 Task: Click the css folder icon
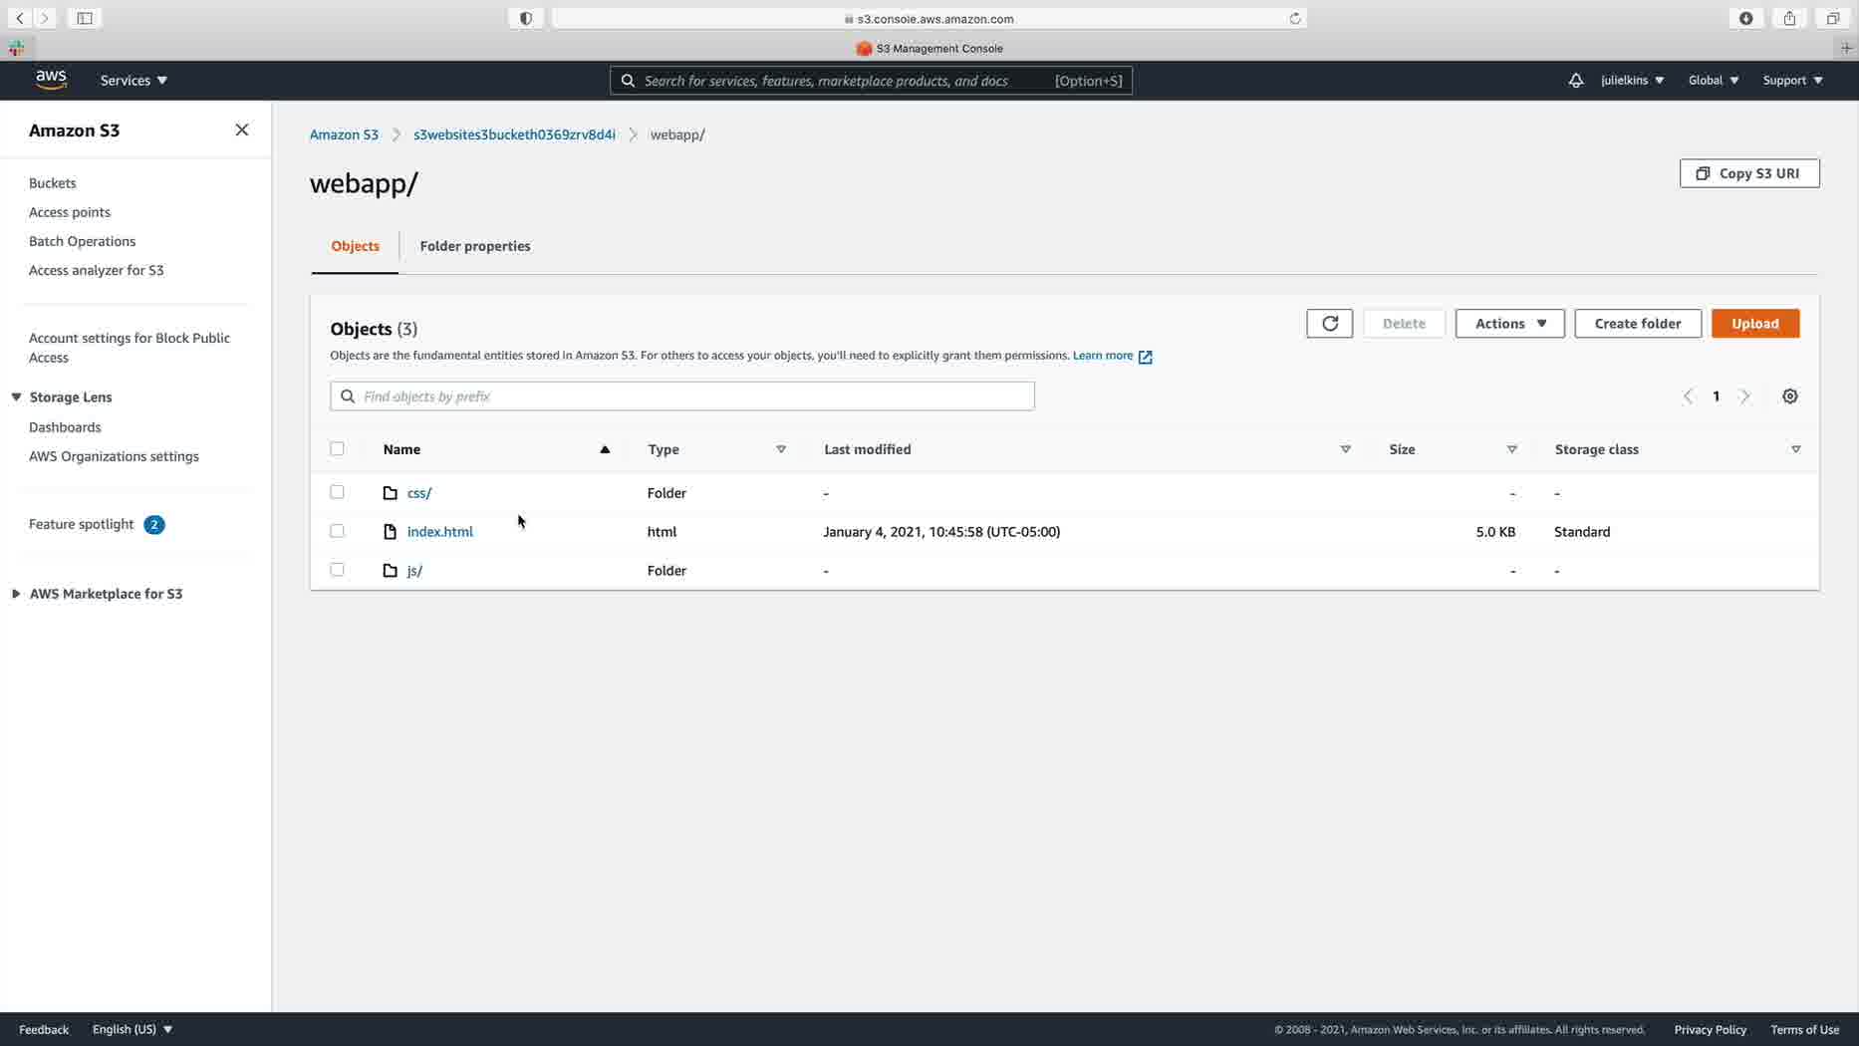(391, 493)
